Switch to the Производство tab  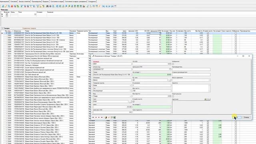[36, 2]
